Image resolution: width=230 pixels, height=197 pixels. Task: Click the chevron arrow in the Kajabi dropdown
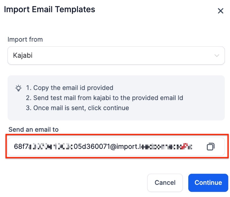[217, 56]
